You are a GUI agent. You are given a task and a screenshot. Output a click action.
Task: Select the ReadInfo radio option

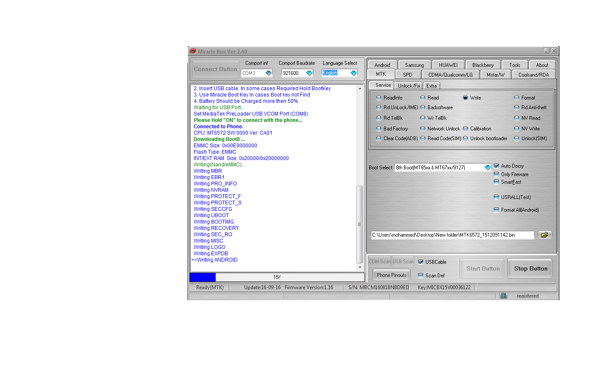click(379, 98)
